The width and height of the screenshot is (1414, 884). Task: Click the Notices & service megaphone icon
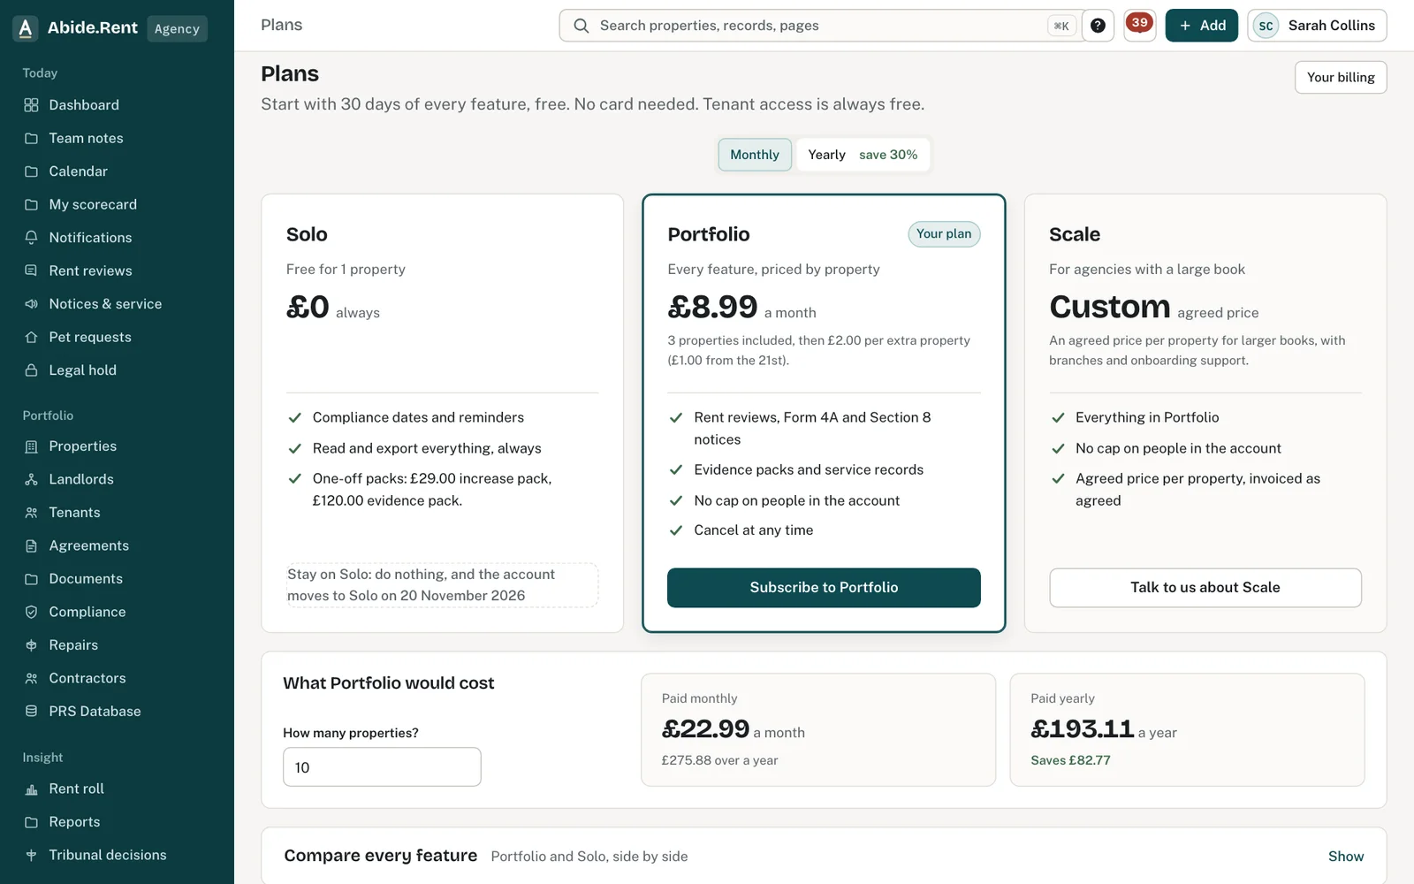[32, 304]
